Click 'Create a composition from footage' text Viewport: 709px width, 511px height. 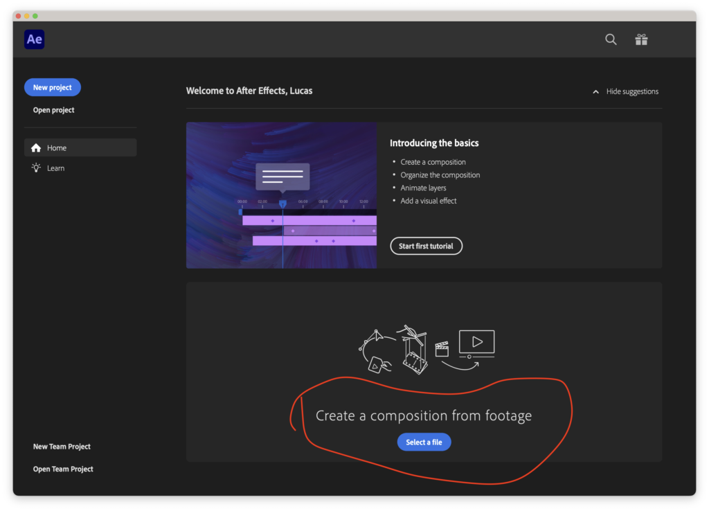[424, 415]
